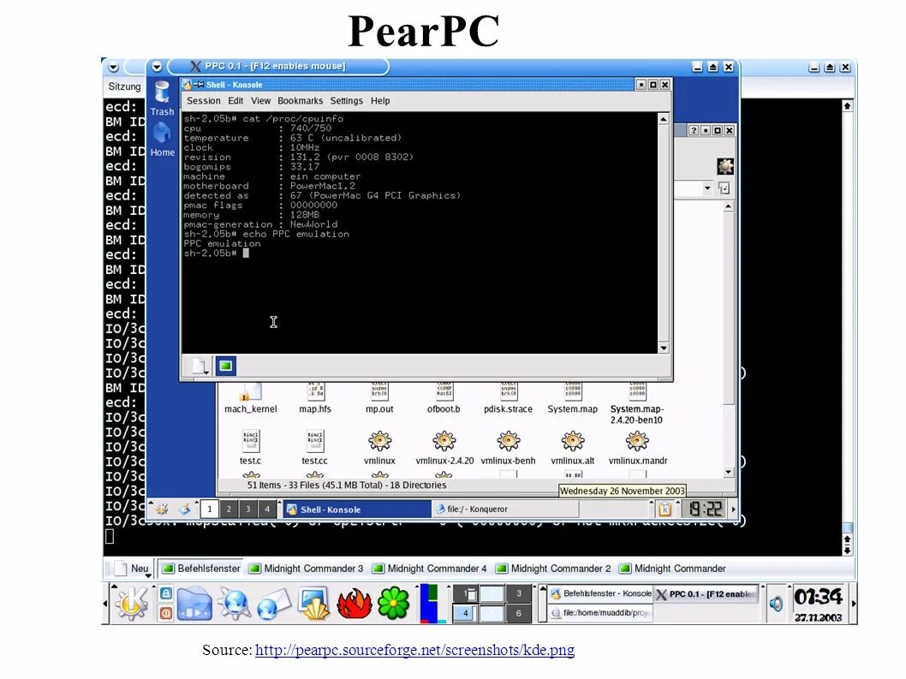
Task: Select PPC 0.1 entry in host taskbar
Action: coord(706,593)
